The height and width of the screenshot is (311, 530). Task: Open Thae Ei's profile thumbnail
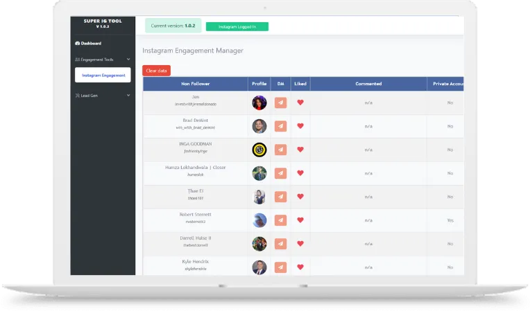(259, 197)
